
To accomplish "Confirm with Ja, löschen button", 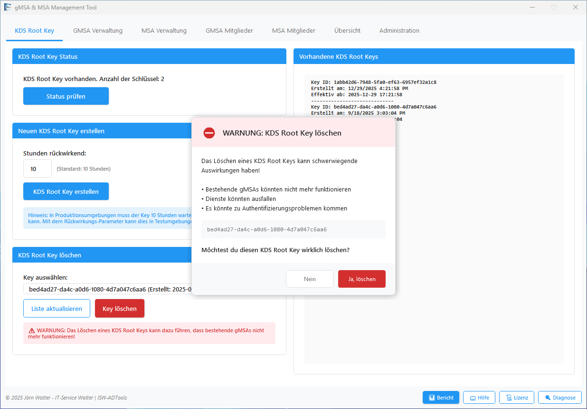I will click(x=361, y=279).
